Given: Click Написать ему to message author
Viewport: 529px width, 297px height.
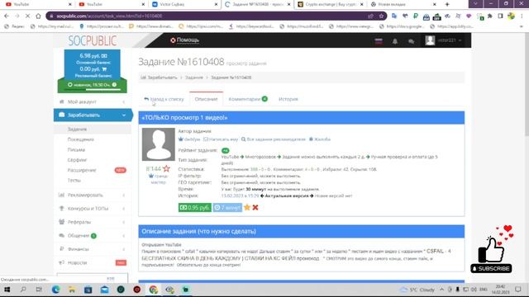Looking at the screenshot, I should tap(221, 139).
